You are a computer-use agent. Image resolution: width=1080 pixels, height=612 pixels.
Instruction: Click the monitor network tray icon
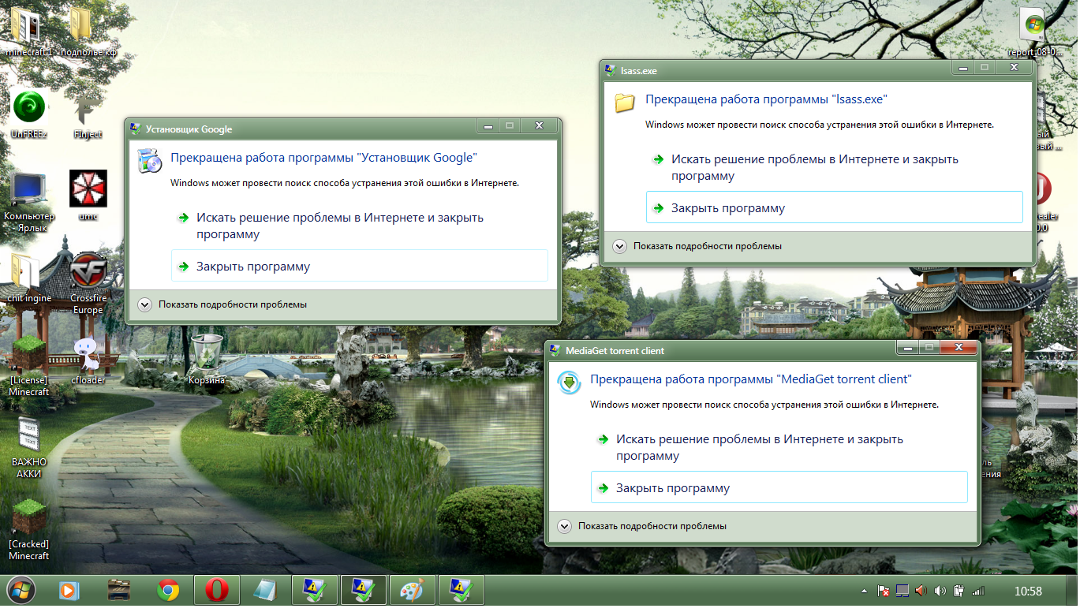[x=902, y=591]
